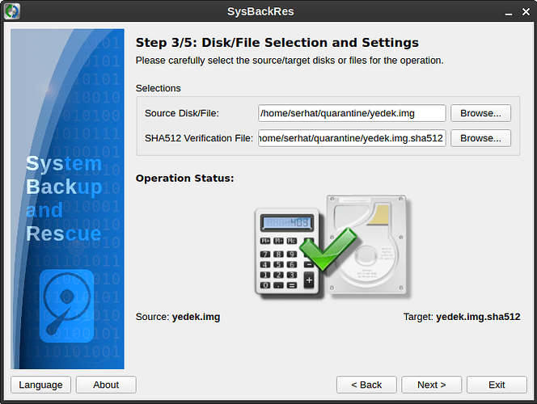Exit the wizard using Exit button
The height and width of the screenshot is (404, 537).
(497, 385)
